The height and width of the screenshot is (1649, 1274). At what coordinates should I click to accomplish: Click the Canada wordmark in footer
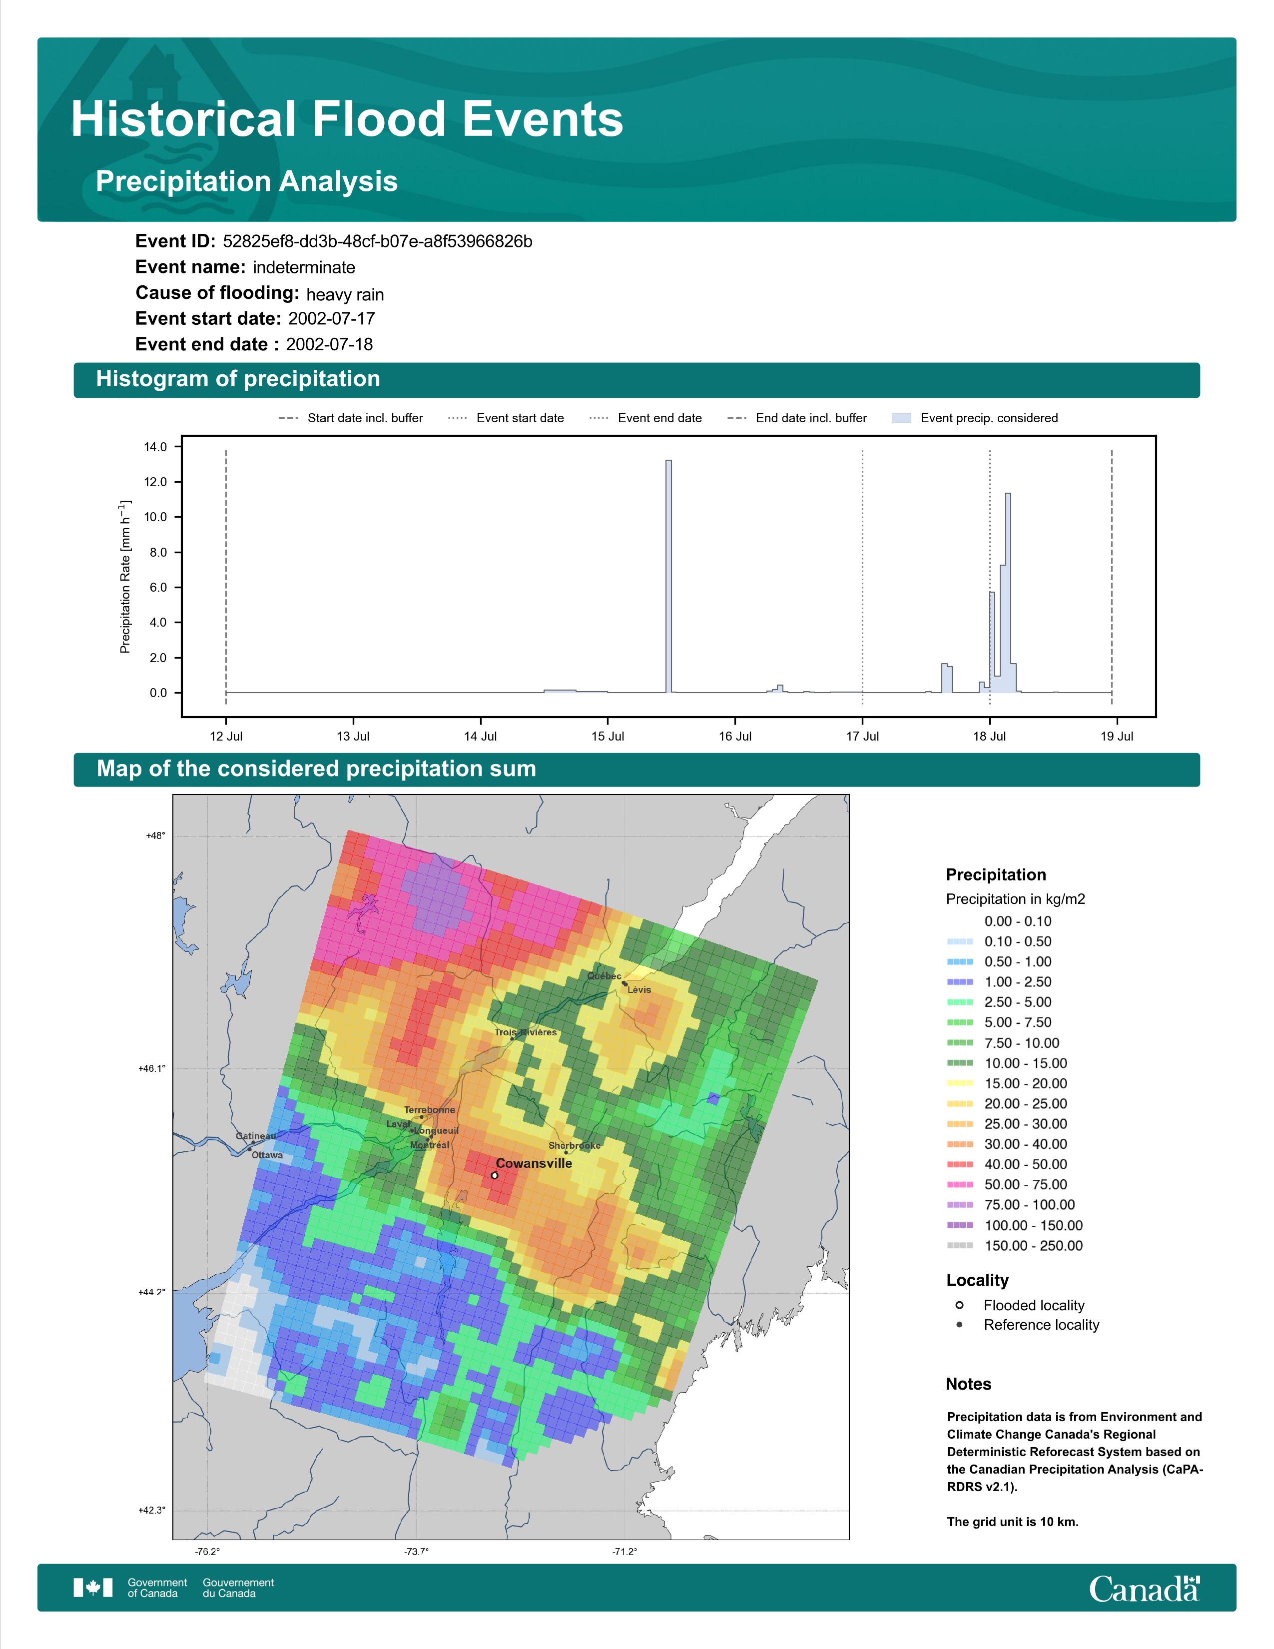point(1144,1589)
